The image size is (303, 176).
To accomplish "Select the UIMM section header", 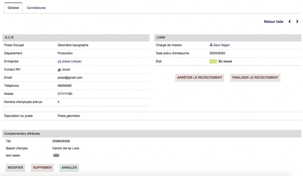I will click(x=228, y=38).
